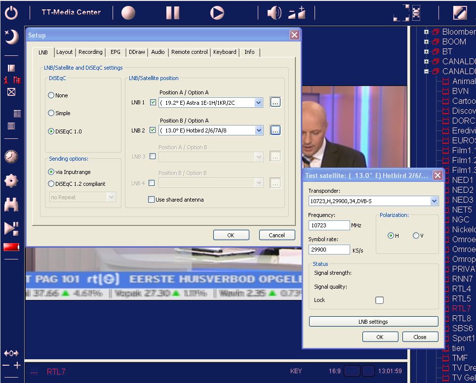Screen dimensions: 476x383
Task: Switch to the Recording tab
Action: (x=90, y=52)
